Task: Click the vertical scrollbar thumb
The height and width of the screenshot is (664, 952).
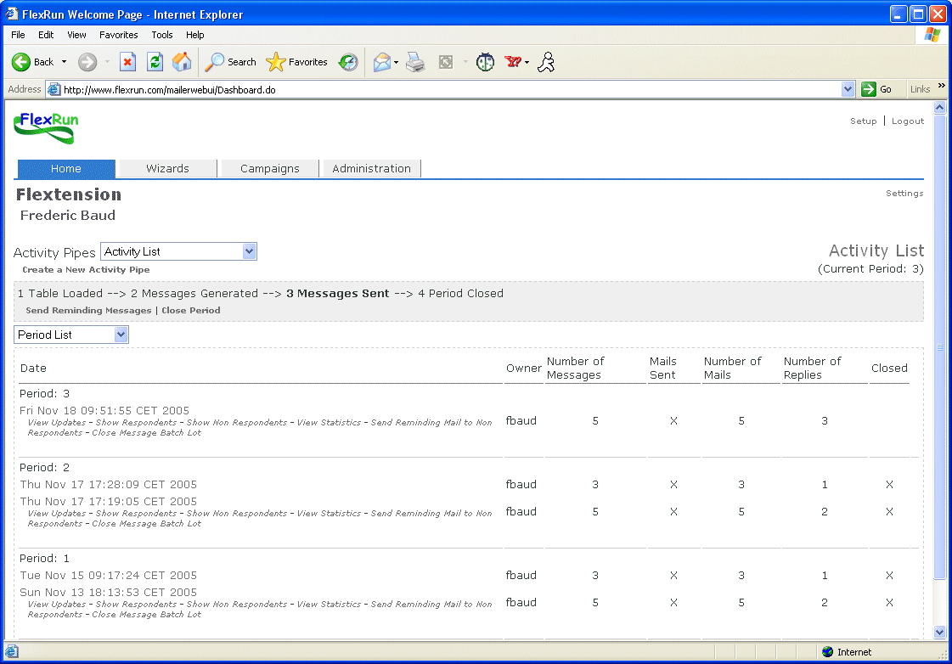Action: pyautogui.click(x=940, y=347)
